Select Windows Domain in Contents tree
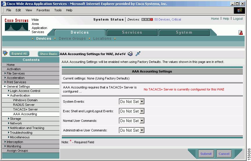 [25, 100]
